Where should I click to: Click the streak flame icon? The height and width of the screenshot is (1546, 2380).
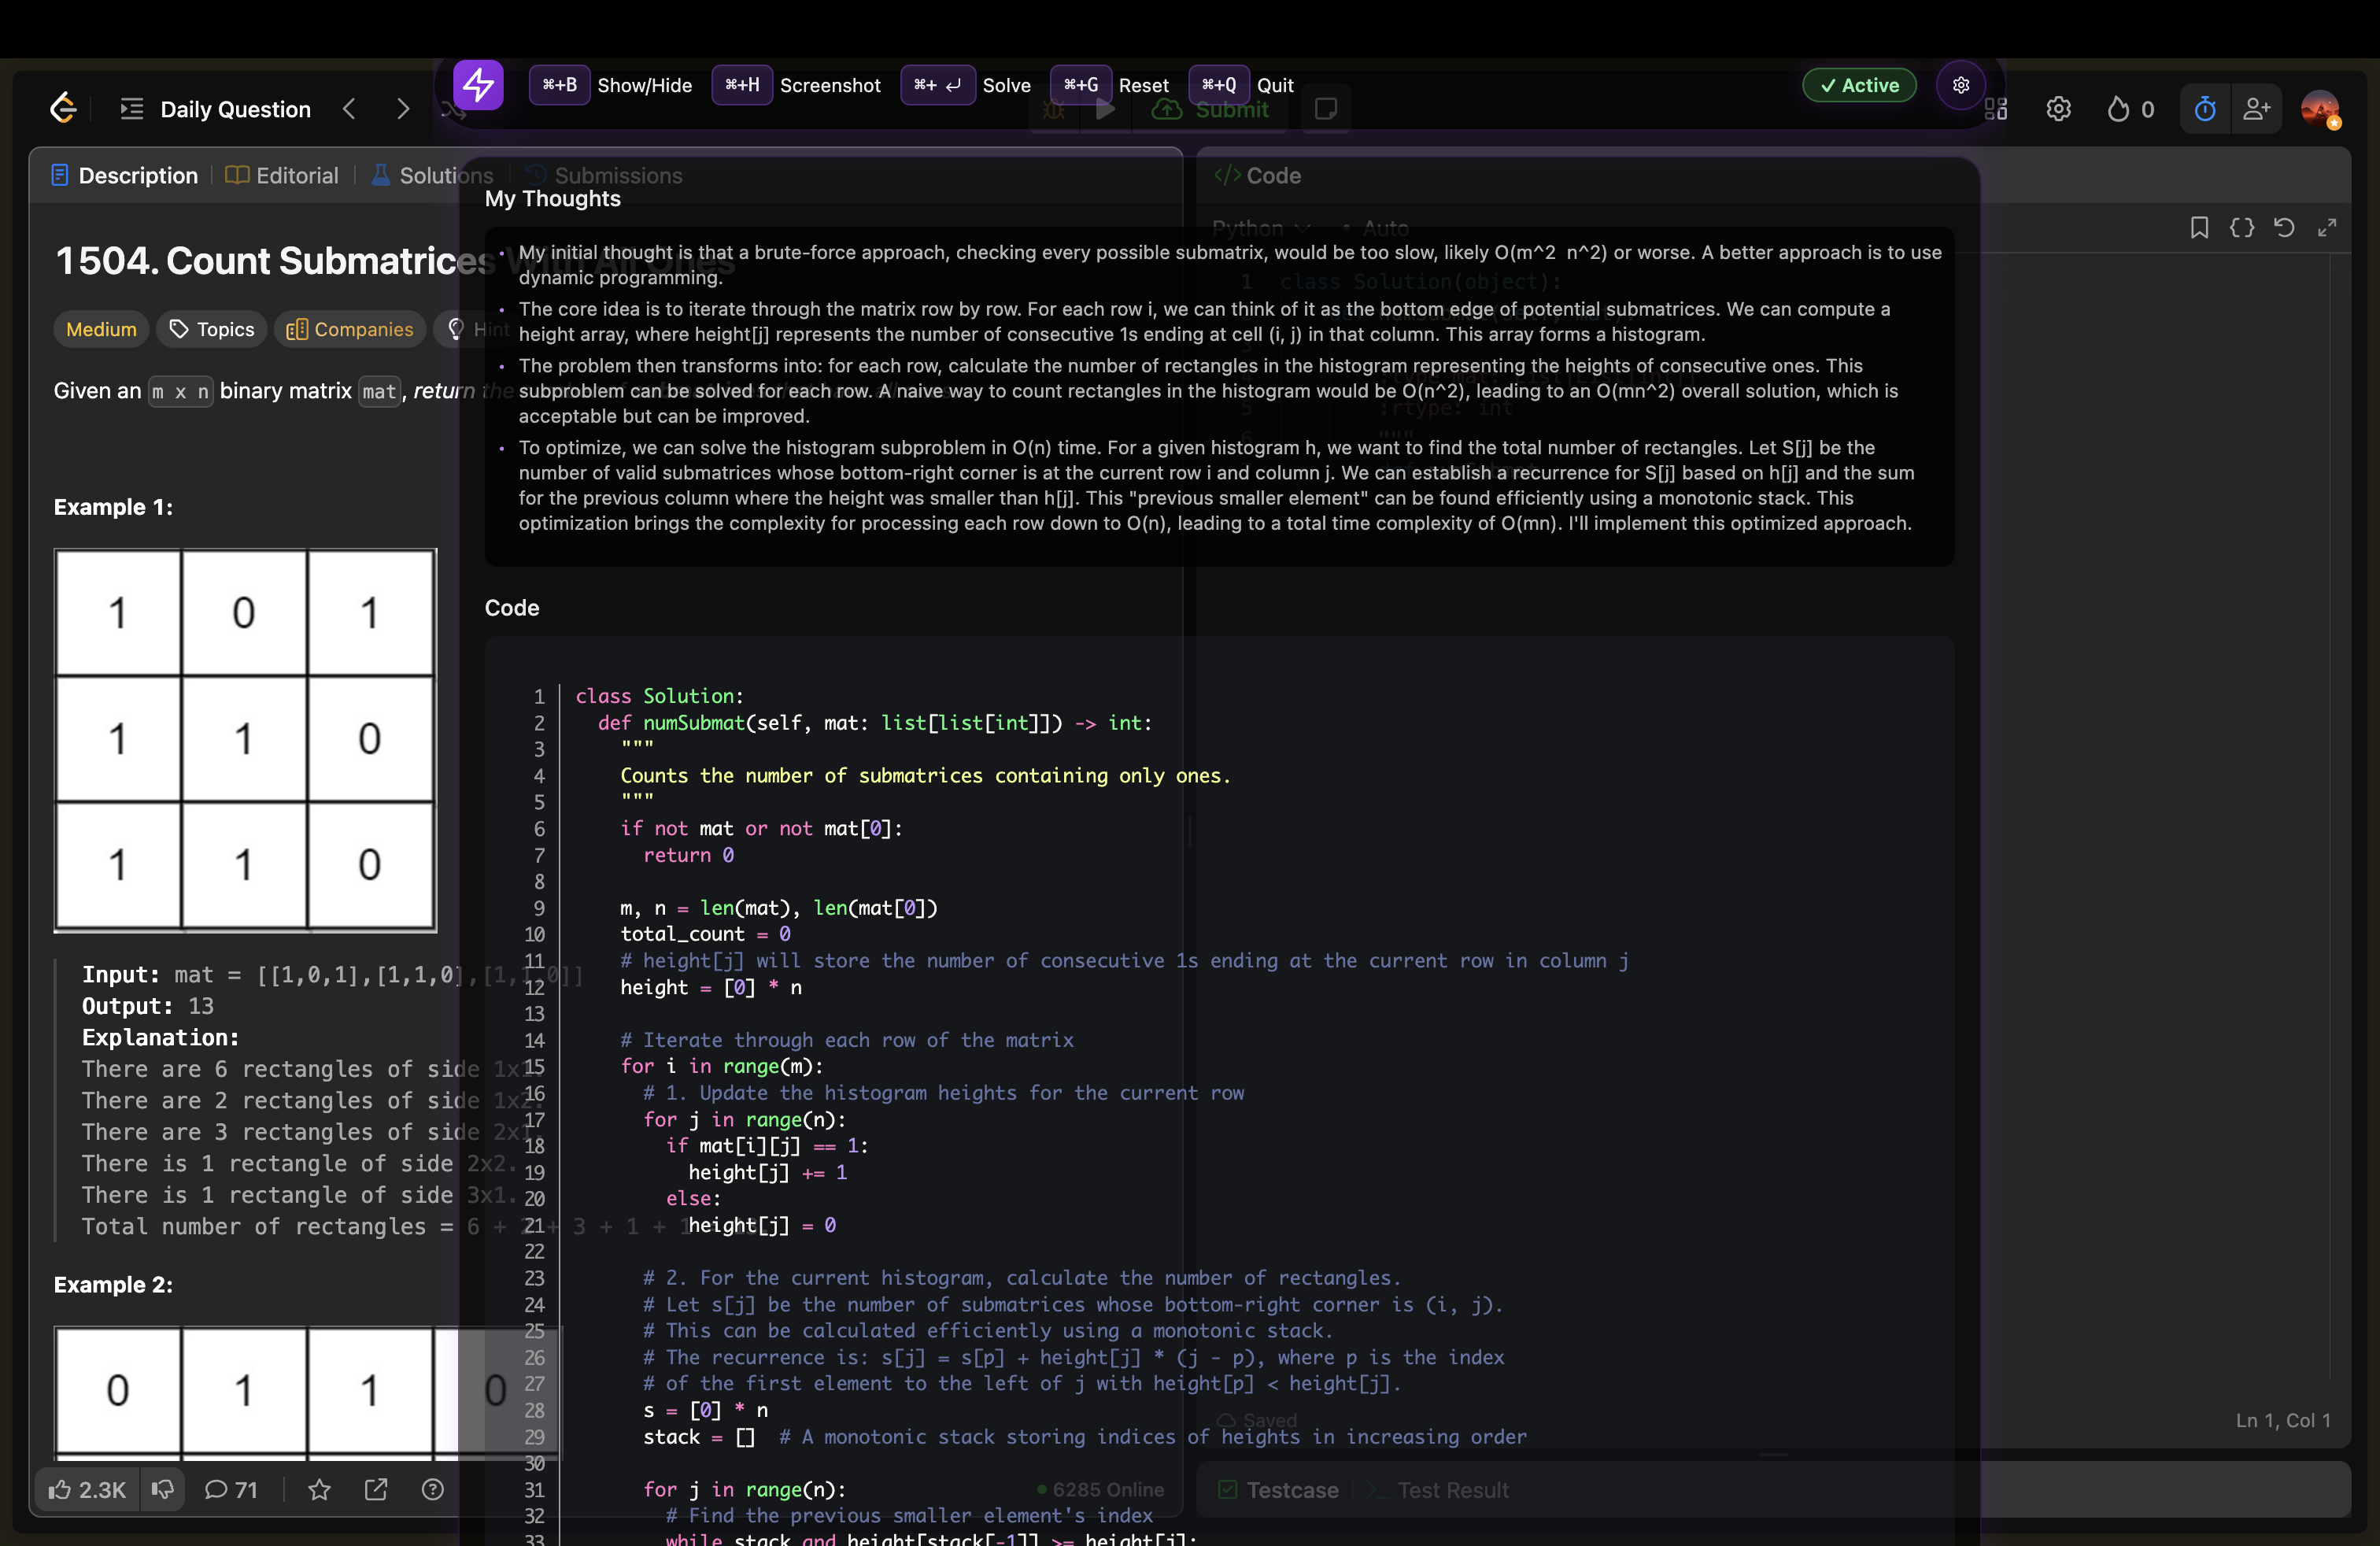[x=2118, y=109]
